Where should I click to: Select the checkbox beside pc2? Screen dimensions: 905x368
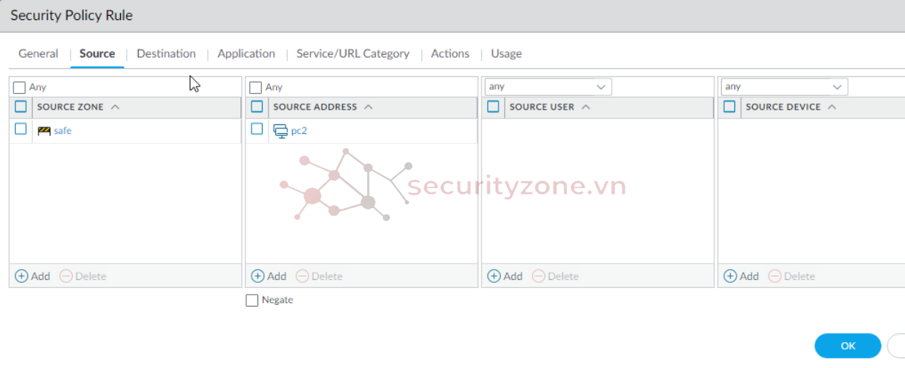257,129
